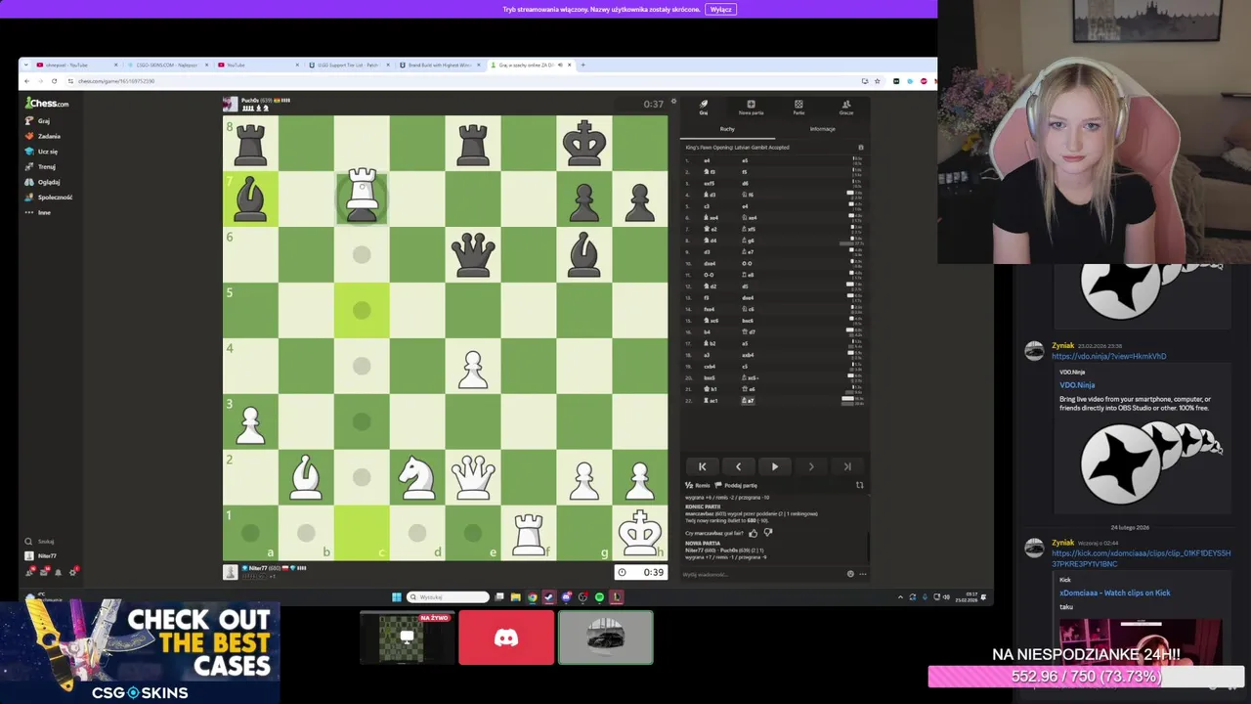Click the white knight on d2
Viewport: 1251px width, 704px height.
coord(417,477)
